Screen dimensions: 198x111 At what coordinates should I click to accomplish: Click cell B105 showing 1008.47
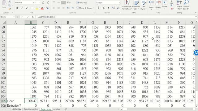31,101
